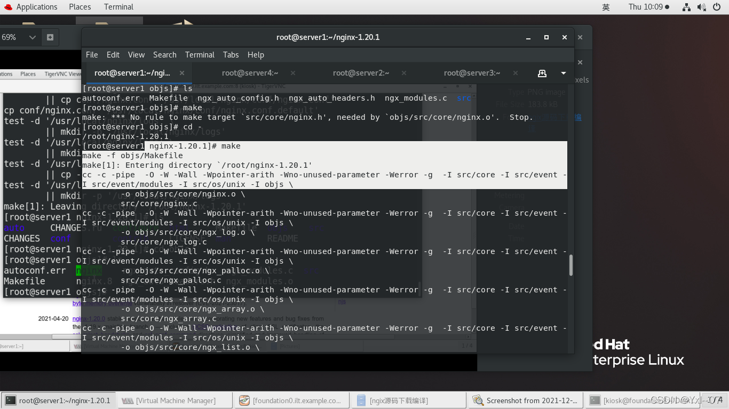Open the Terminal menu in terminal menubar
Viewport: 729px width, 409px height.
tap(200, 55)
